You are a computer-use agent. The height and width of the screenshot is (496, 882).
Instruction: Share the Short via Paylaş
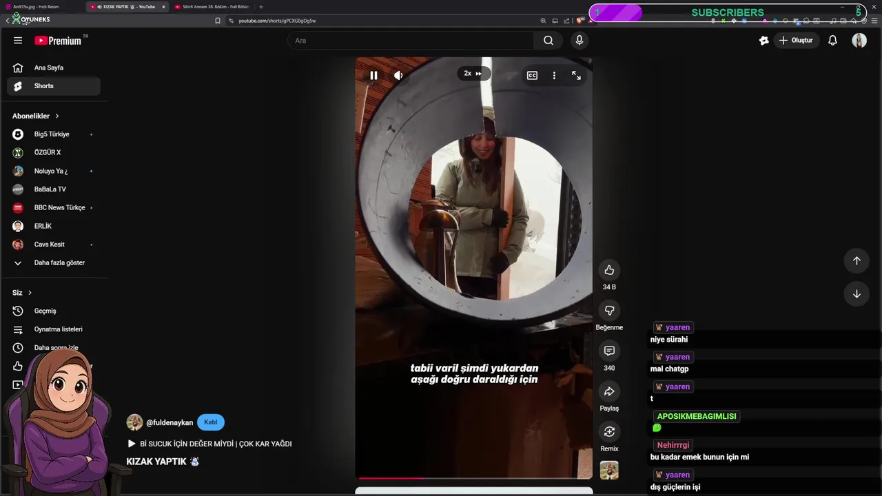[609, 391]
